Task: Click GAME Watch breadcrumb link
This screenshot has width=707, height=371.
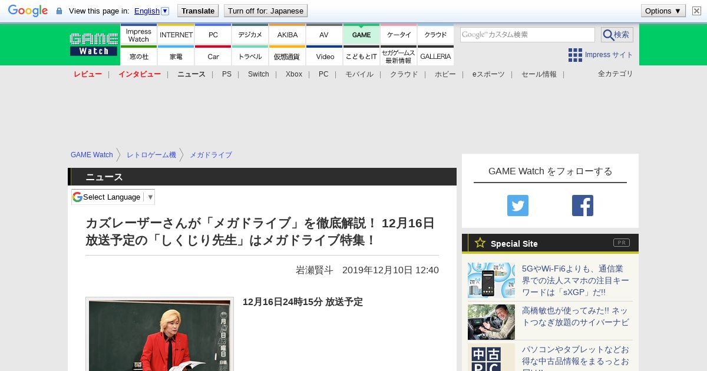Action: pos(92,155)
